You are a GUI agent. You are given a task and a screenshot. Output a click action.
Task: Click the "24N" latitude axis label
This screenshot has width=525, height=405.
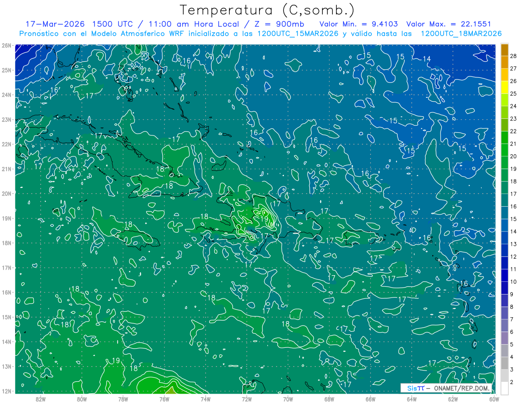[x=6, y=95]
